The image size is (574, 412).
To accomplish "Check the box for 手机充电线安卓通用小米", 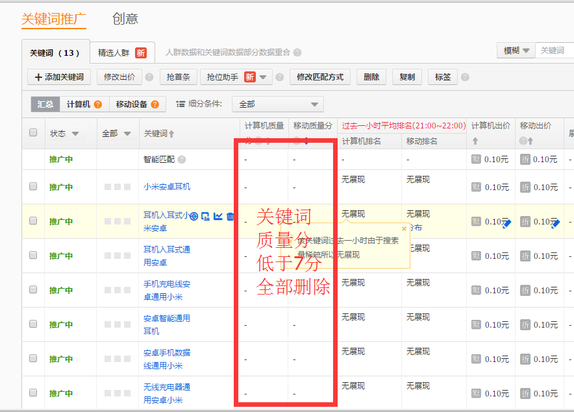I will [33, 289].
